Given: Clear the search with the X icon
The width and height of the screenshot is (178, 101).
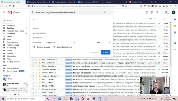Looking at the screenshot, I should (105, 12).
